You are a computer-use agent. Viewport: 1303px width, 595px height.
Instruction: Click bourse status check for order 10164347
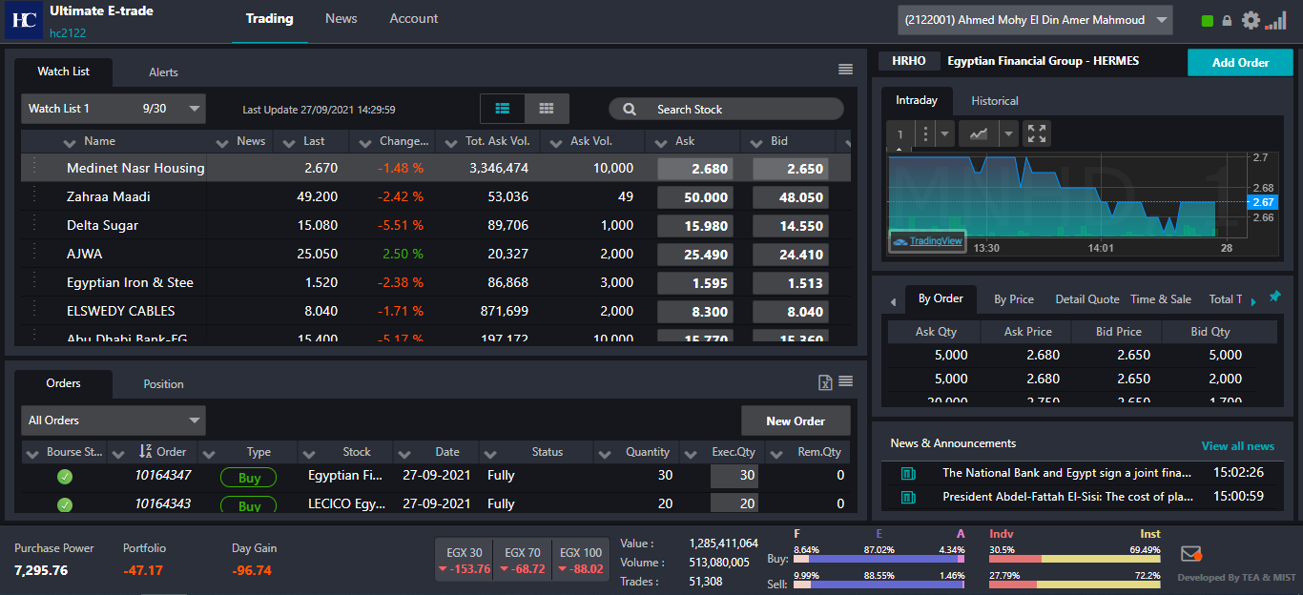(x=65, y=477)
